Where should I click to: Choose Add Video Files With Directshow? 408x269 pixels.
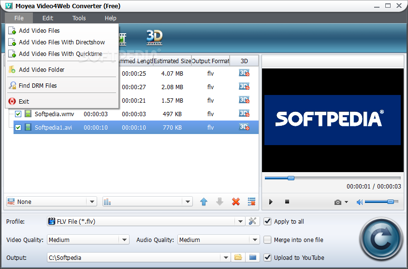pos(62,42)
